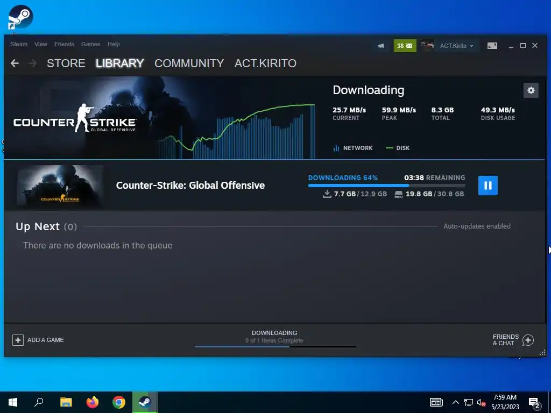The height and width of the screenshot is (413, 551).
Task: Open the announcements megaphone icon
Action: [x=380, y=46]
